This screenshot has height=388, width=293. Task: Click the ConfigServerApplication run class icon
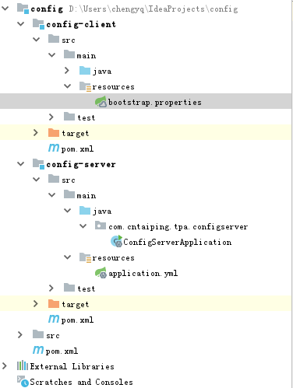[116, 241]
